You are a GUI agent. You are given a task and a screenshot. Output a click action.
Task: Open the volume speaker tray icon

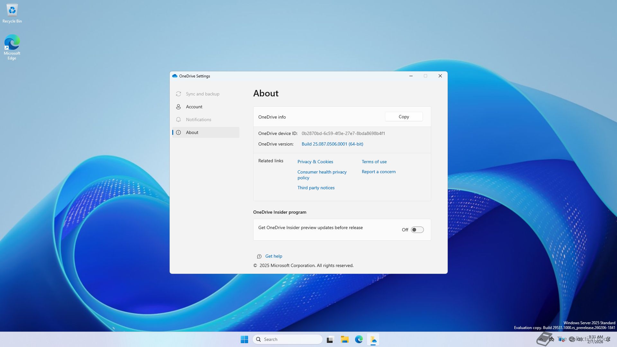[580, 339]
